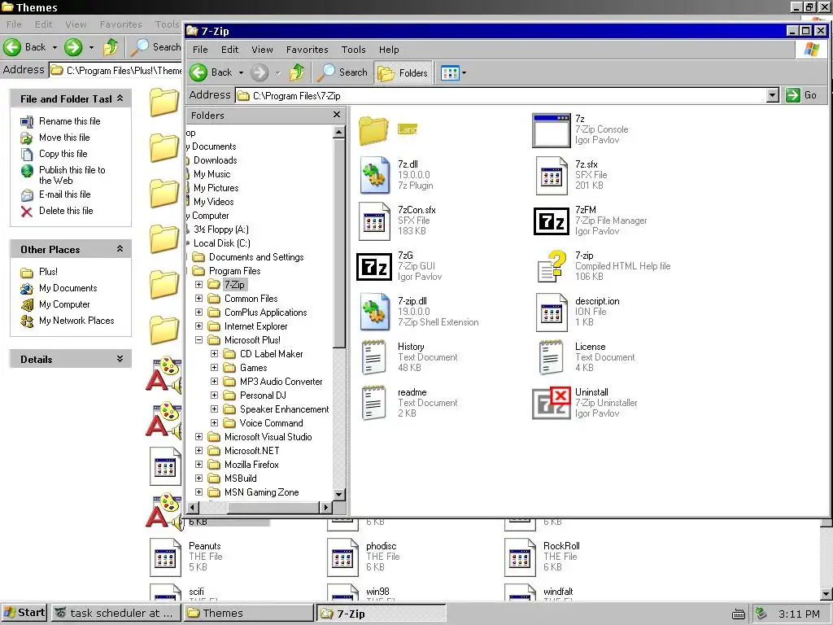Select Microsoft Visual Studio in folder tree
The image size is (833, 625).
point(268,437)
